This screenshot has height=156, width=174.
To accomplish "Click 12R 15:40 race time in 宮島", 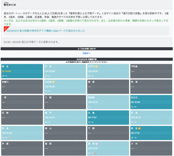I will [x=7, y=133].
